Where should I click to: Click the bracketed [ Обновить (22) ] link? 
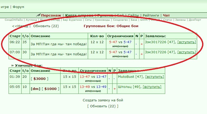point(103,106)
